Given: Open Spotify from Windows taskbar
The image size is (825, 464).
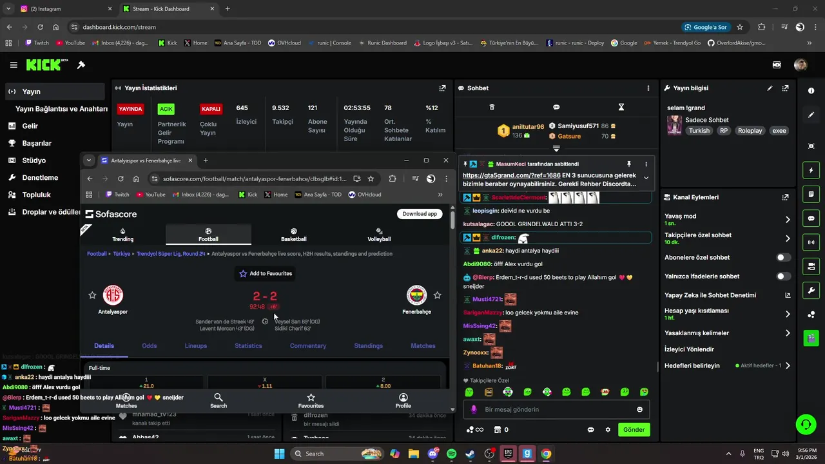Looking at the screenshot, I should coord(451,454).
